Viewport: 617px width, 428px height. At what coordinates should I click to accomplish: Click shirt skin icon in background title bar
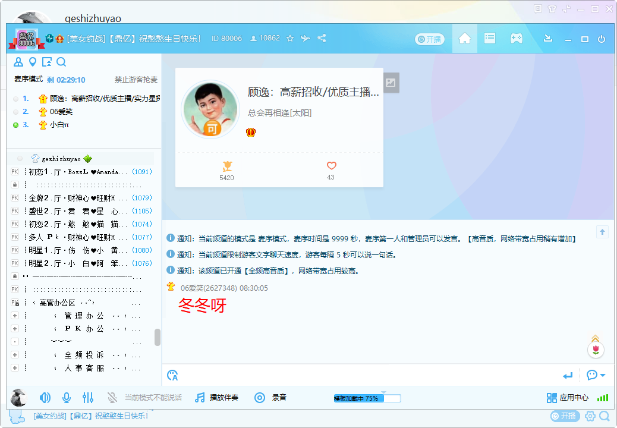tap(552, 9)
